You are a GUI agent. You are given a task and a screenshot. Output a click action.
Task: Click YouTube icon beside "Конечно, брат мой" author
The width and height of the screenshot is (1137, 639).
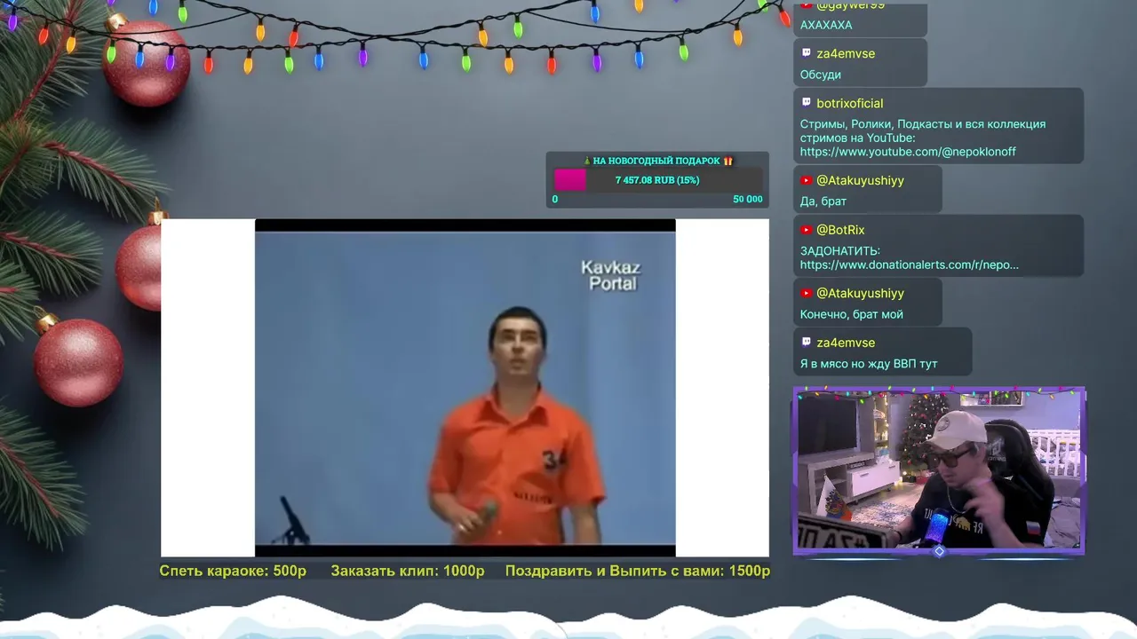point(806,293)
